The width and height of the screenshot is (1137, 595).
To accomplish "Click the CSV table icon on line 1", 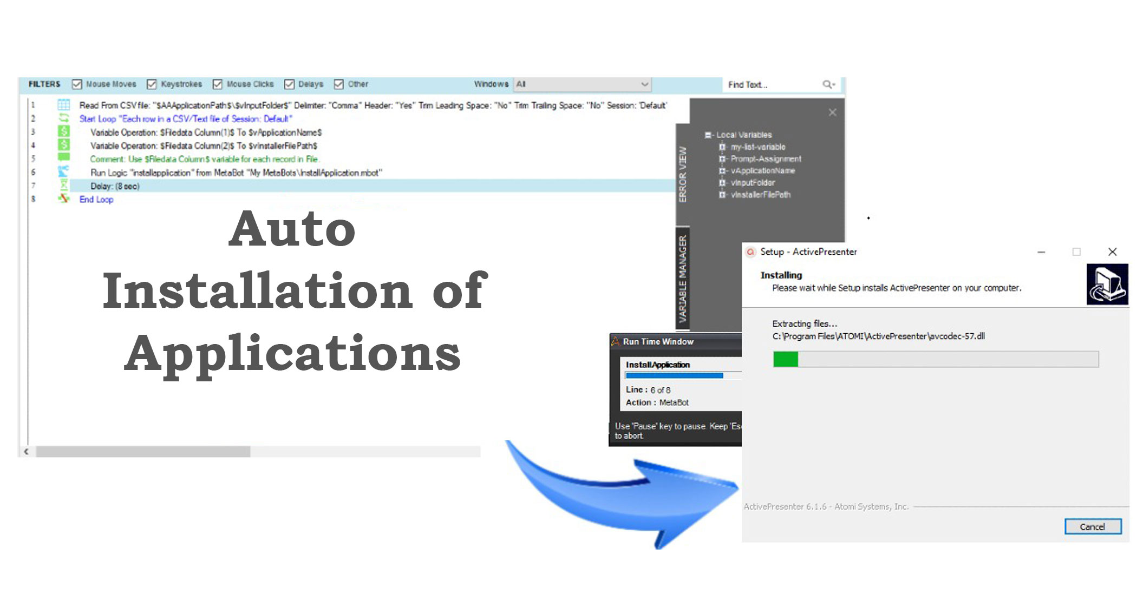I will tap(64, 105).
